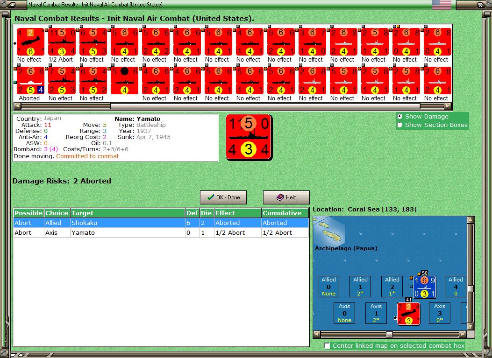The image size is (492, 358).
Task: Click the Possible column header
Action: point(29,213)
